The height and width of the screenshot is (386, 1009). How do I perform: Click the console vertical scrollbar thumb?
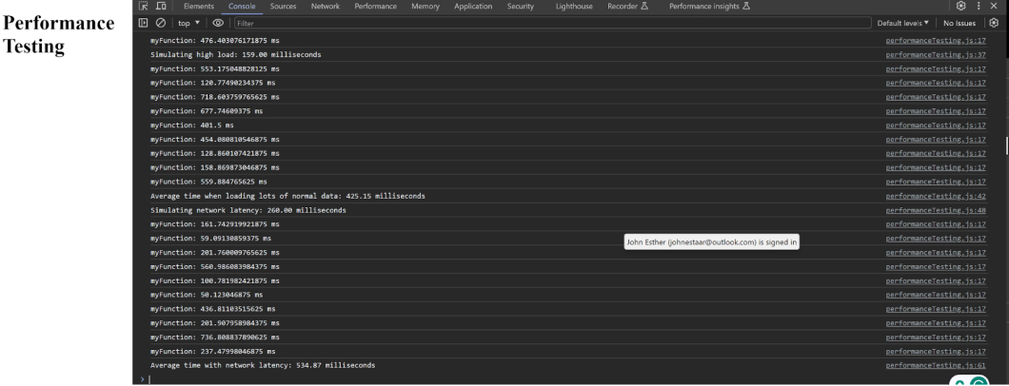pyautogui.click(x=1007, y=145)
